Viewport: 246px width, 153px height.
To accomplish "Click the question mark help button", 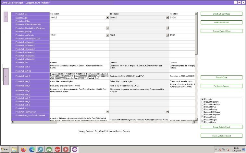I will pyautogui.click(x=6, y=17).
